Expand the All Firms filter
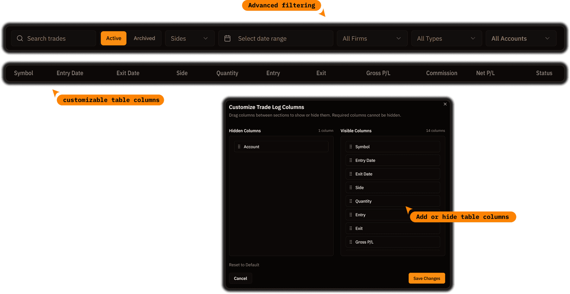Viewport: 570px width, 294px height. coord(372,38)
